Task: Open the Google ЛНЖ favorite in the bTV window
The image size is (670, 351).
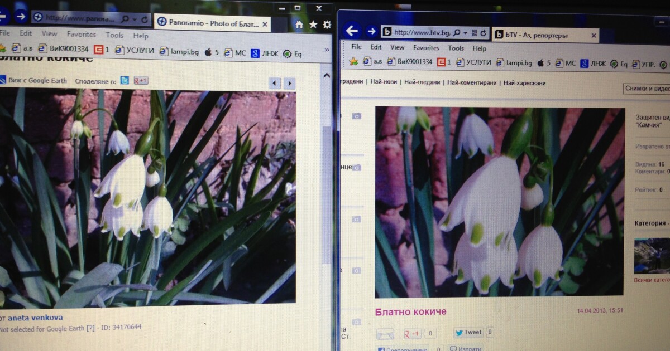Action: tap(593, 64)
